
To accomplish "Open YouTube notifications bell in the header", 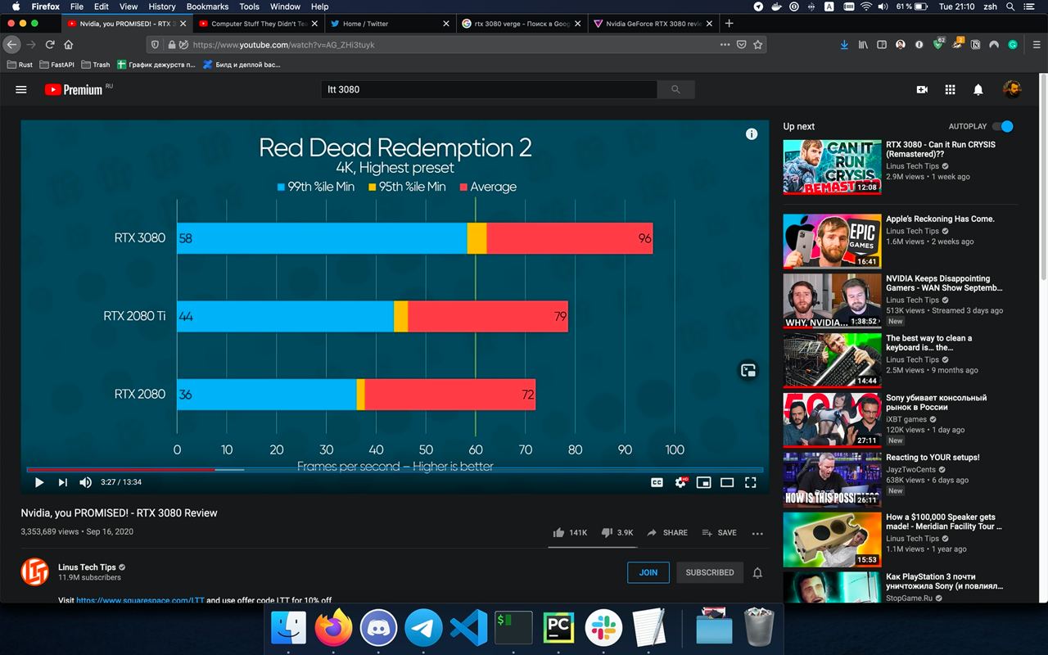I will [978, 89].
